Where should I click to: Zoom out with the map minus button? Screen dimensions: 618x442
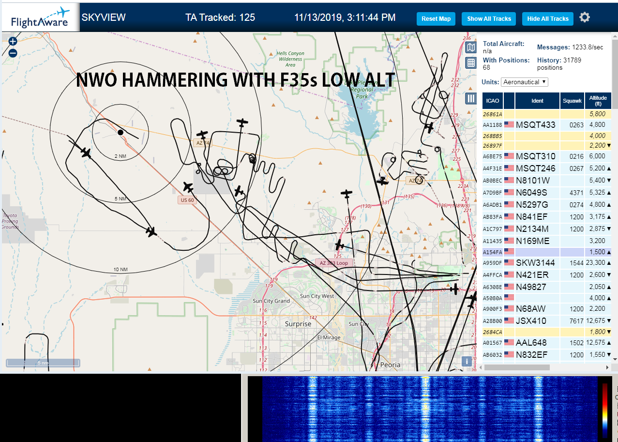click(13, 53)
